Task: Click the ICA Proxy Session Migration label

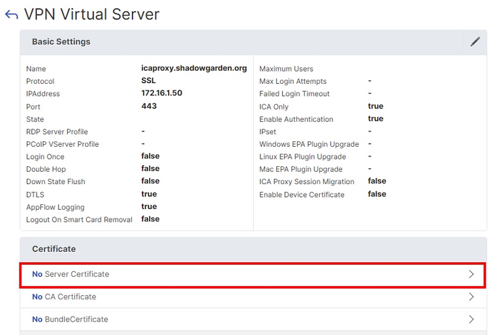Action: coord(306,182)
